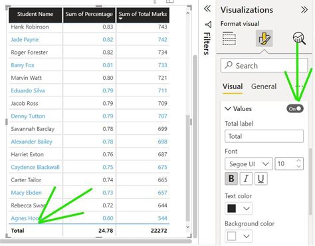Click the 544 marks value
This screenshot has height=246, width=315.
162,218
